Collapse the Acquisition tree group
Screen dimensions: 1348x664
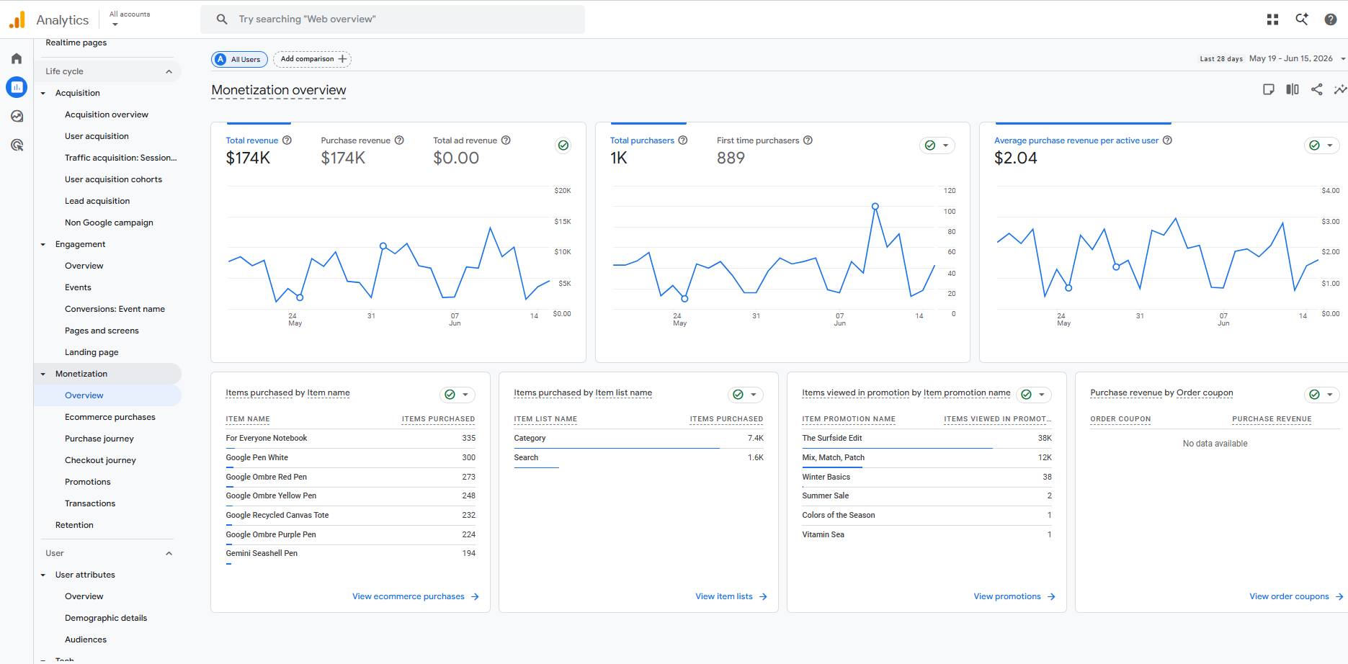[x=43, y=93]
